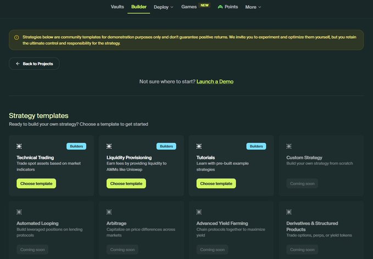Open the Vaults tab
Viewport: 373px width, 259px height.
click(x=117, y=7)
